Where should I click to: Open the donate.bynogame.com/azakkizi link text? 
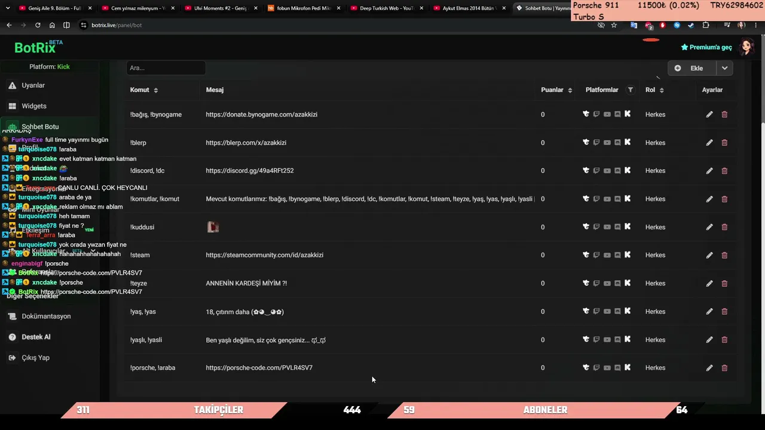click(x=262, y=115)
